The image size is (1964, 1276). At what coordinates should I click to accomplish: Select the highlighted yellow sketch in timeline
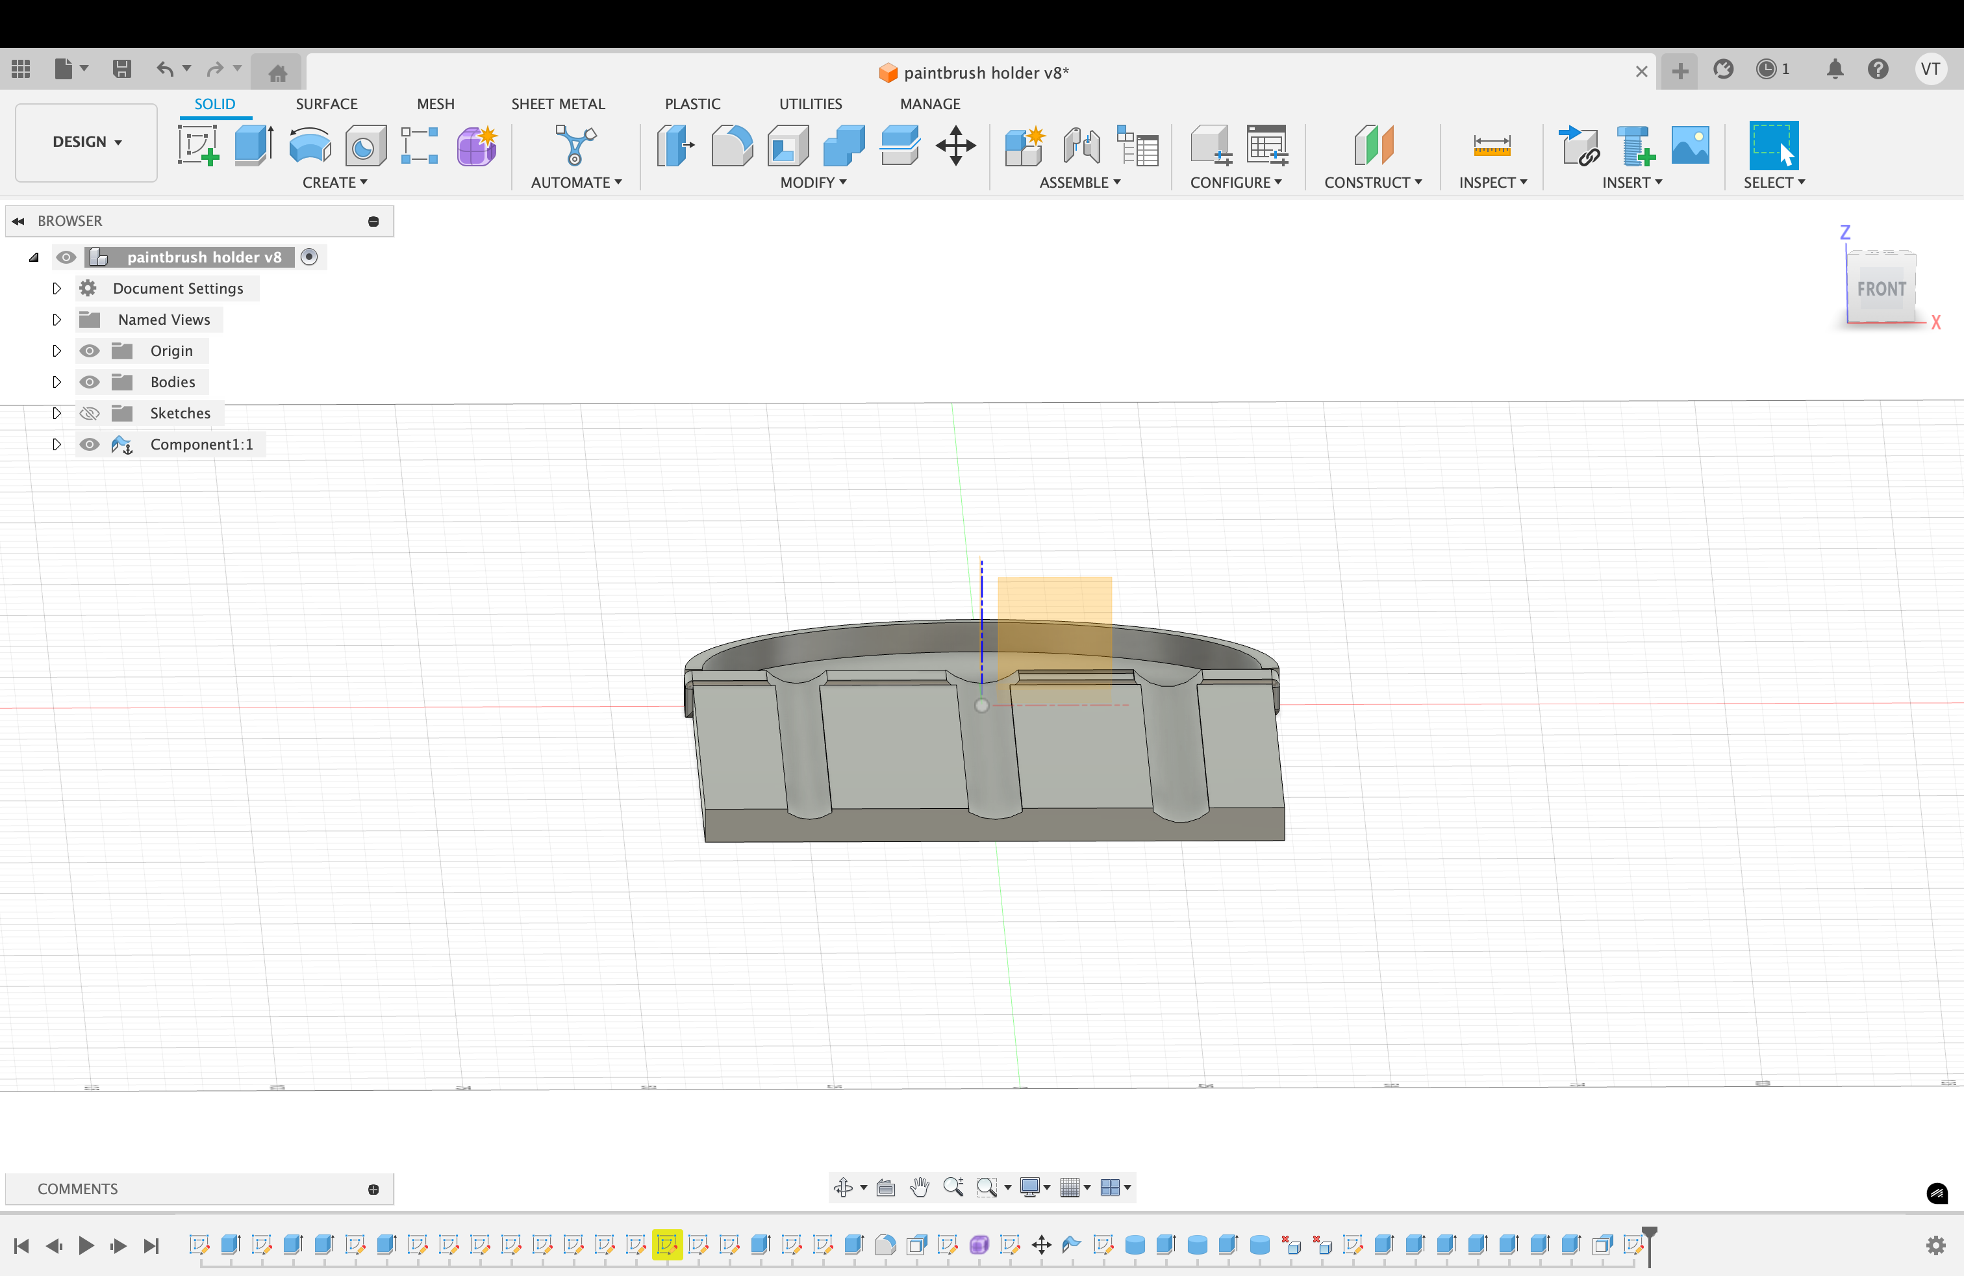pyautogui.click(x=667, y=1245)
